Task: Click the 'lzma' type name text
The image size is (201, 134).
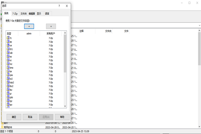Action: pos(11,68)
